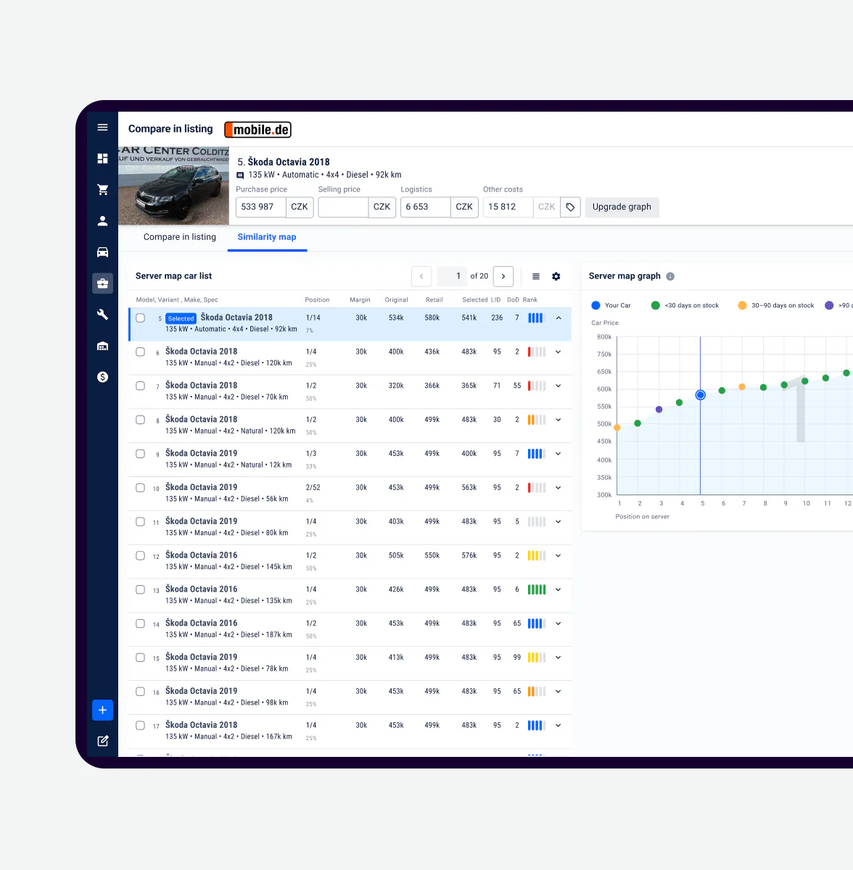
Task: Expand row 14 Škoda Octavia 2016 chevron
Action: tap(559, 623)
